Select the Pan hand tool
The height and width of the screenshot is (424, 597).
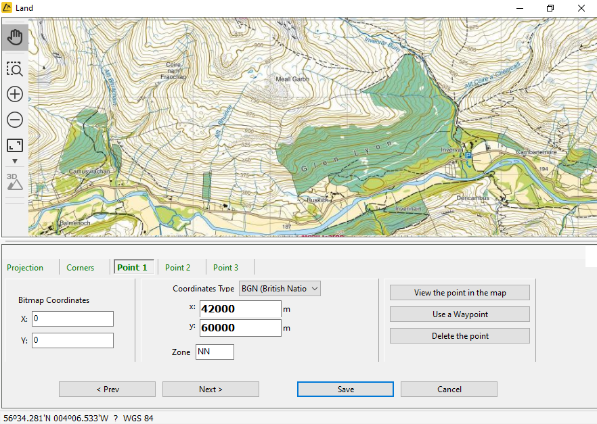click(14, 37)
